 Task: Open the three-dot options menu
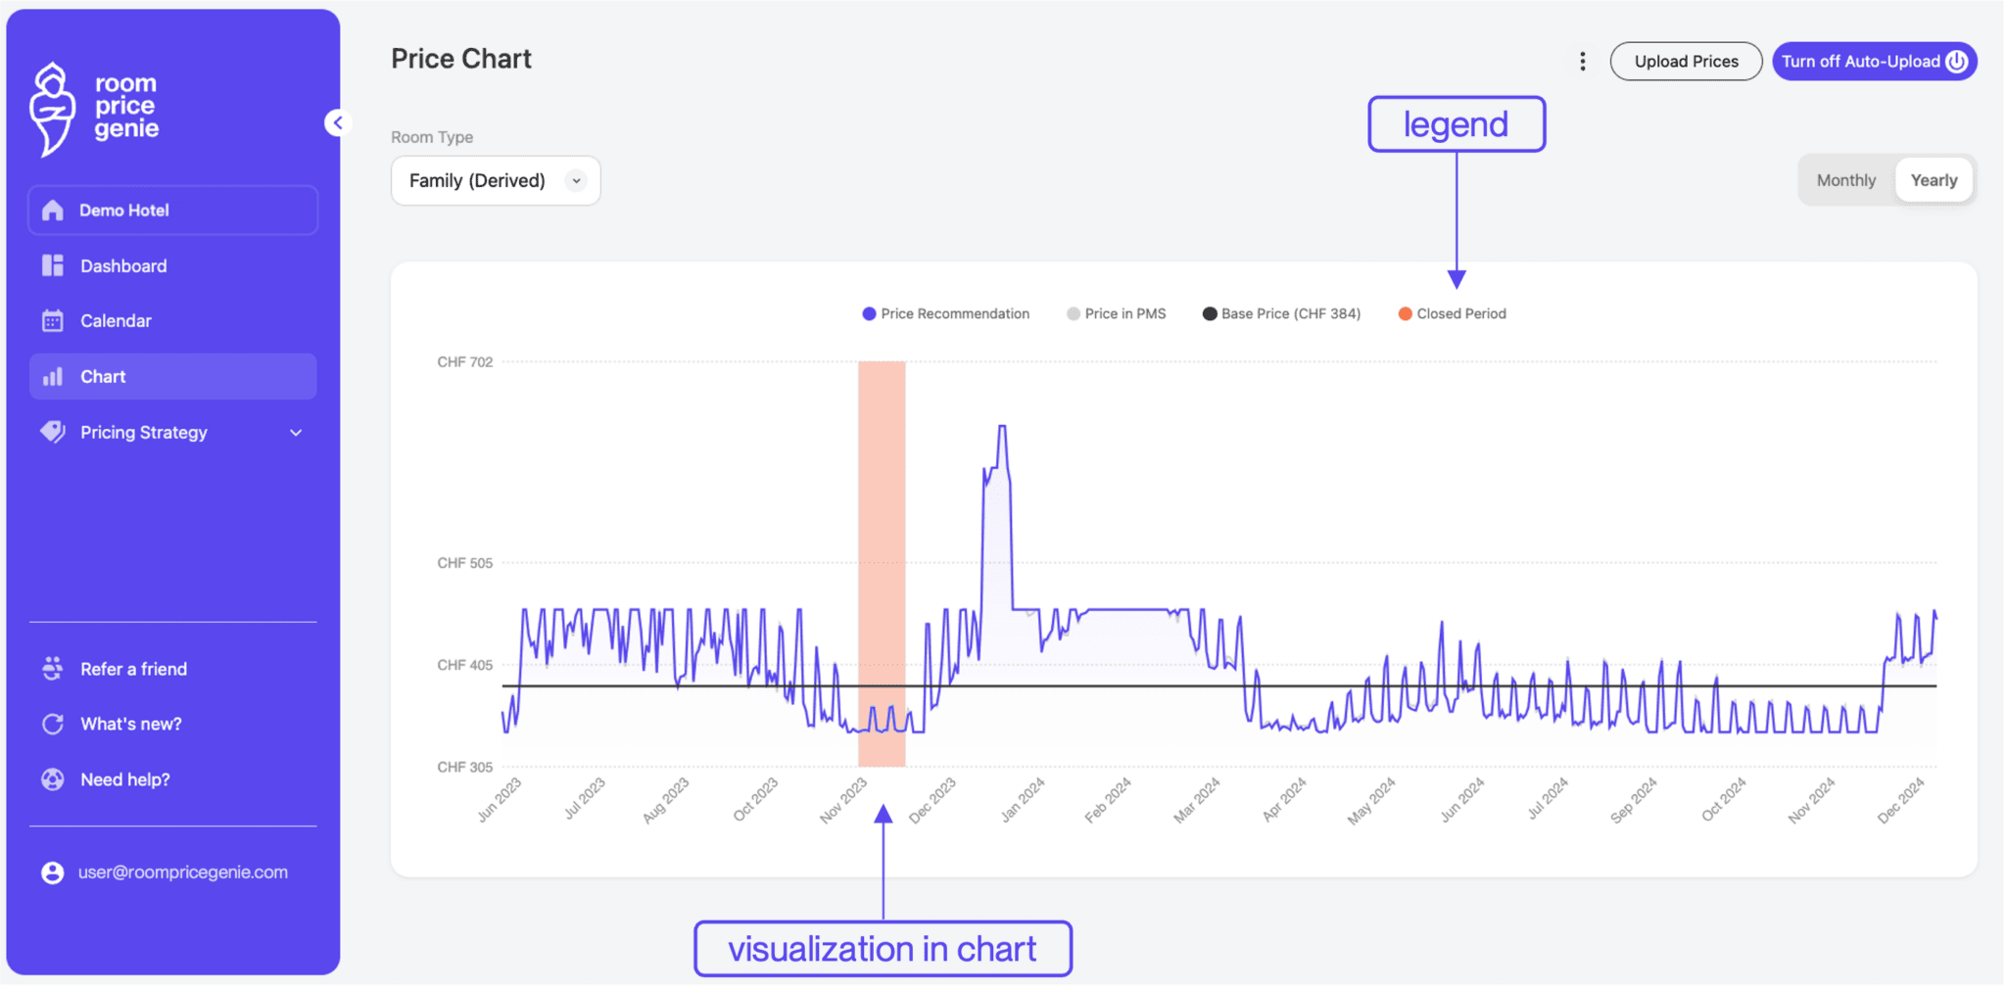coord(1582,61)
